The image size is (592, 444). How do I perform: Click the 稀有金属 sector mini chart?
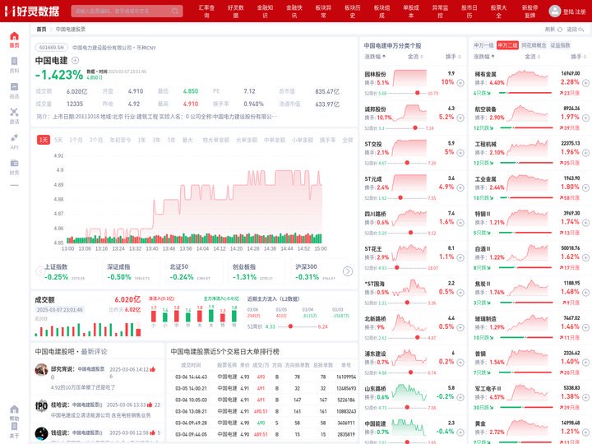(527, 78)
